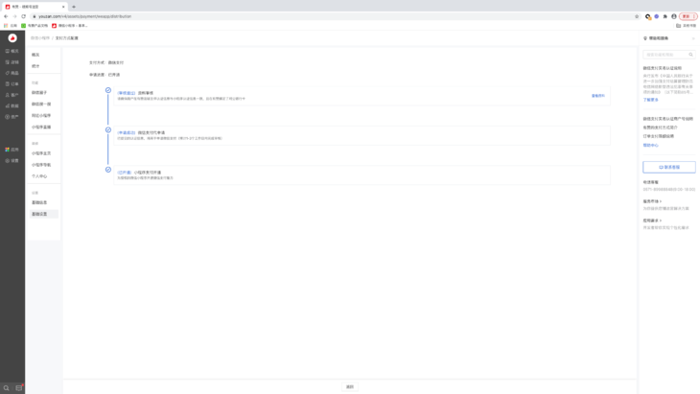Collapse the 帮助和服务 help panel

(x=692, y=38)
